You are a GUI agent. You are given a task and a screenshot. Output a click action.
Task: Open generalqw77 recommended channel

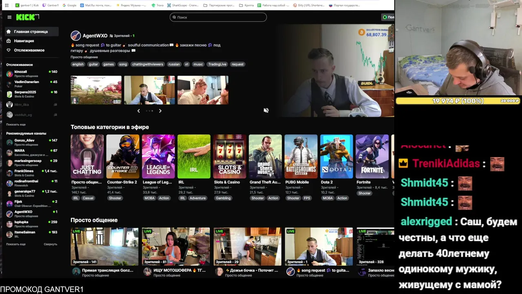(31, 193)
